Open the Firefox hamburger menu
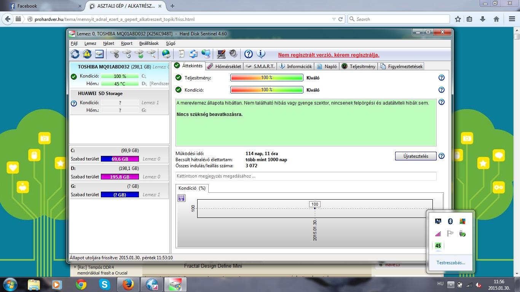Screen dimensions: 520x292 pyautogui.click(x=512, y=19)
